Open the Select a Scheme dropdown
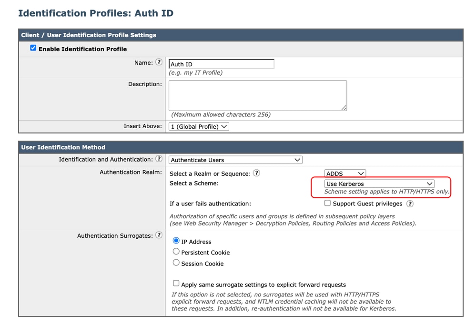The image size is (476, 326). point(379,183)
